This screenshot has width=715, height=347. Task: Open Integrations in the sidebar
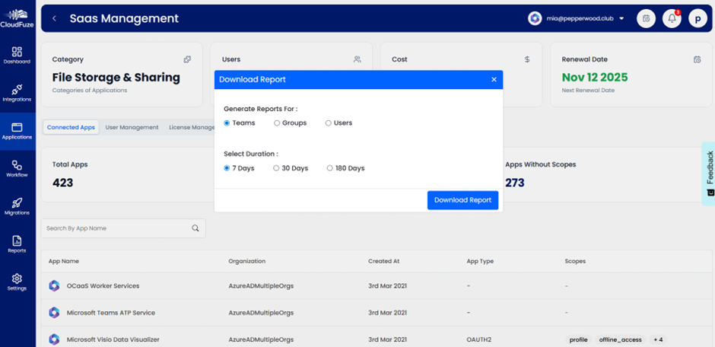click(17, 89)
